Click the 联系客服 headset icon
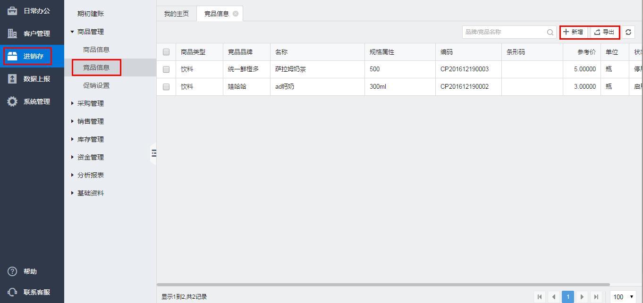 coord(13,292)
